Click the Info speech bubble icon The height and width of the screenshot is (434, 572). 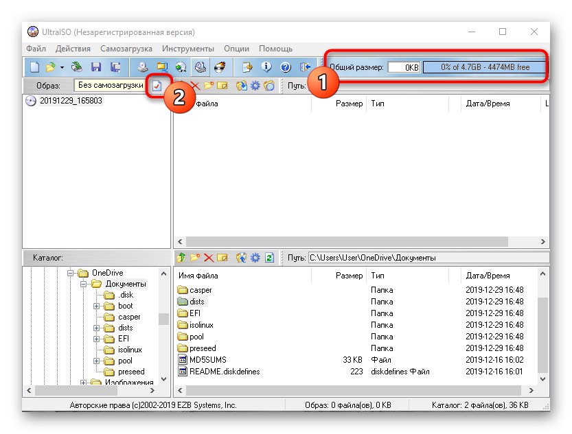266,67
